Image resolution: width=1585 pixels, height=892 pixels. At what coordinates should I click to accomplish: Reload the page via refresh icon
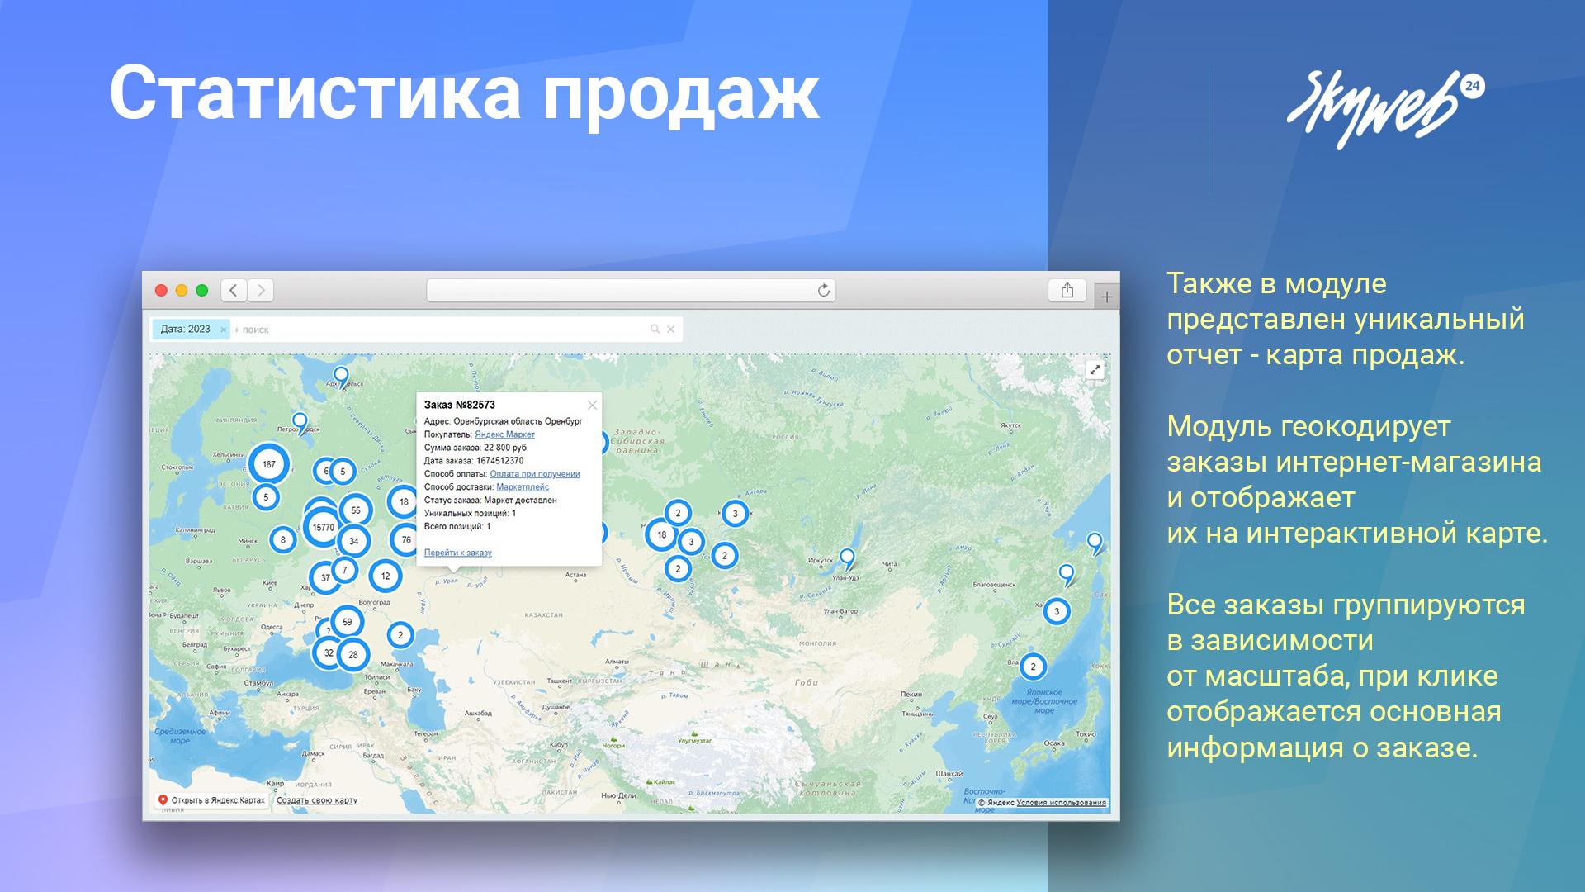pyautogui.click(x=823, y=290)
